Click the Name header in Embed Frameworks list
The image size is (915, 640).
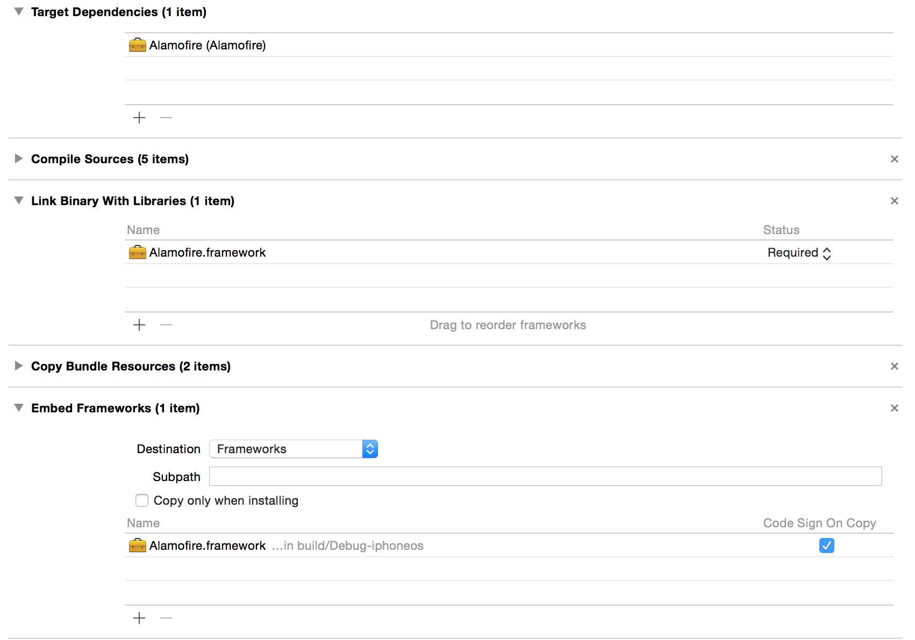(143, 523)
